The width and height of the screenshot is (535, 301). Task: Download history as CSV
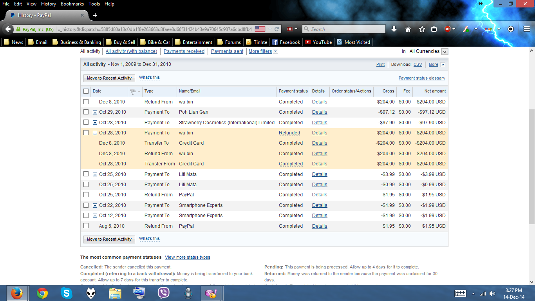click(x=418, y=65)
